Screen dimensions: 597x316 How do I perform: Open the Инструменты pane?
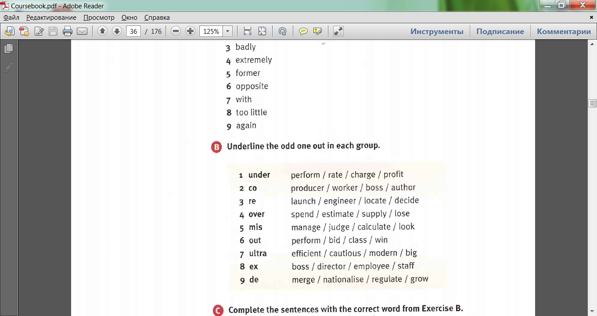[x=437, y=32]
